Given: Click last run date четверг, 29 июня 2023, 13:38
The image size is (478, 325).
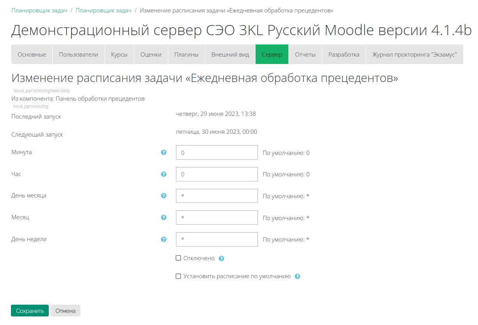Looking at the screenshot, I should (x=216, y=114).
